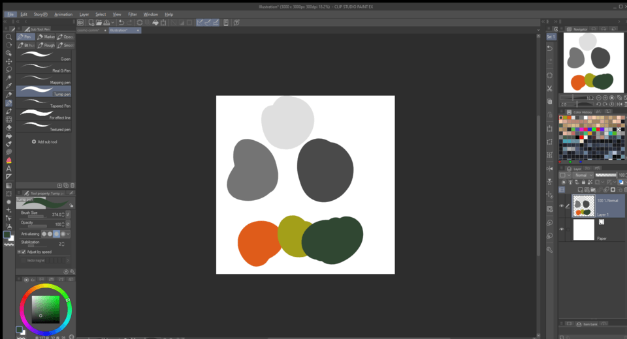Open the Filter menu
This screenshot has height=339, width=627.
point(133,14)
